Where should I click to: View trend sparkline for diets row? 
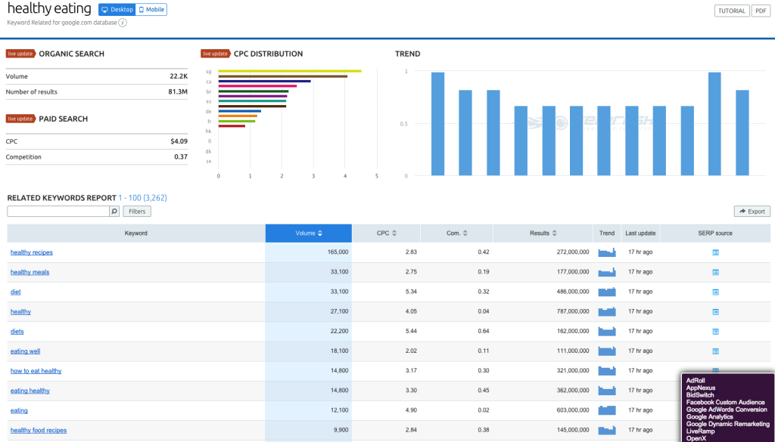pos(607,332)
